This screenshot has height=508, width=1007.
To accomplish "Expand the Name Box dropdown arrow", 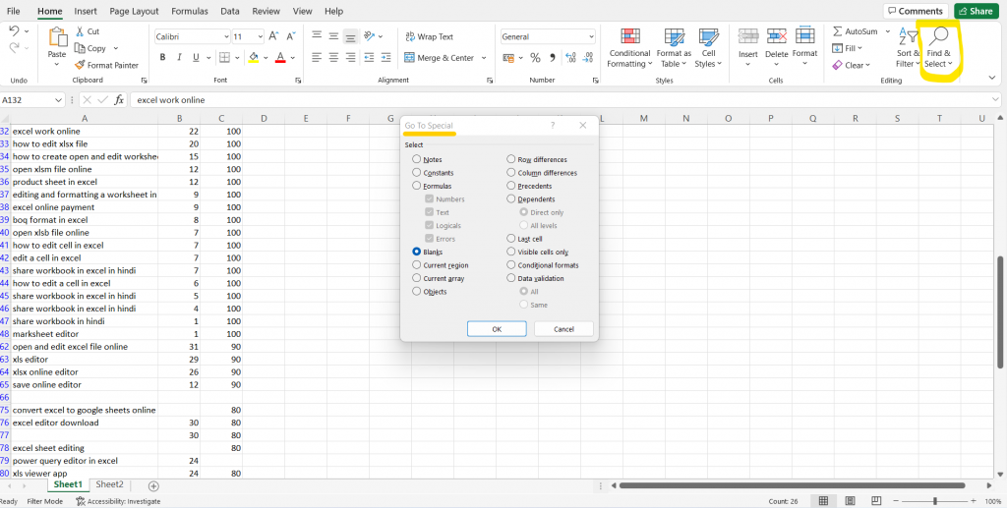I will click(59, 99).
